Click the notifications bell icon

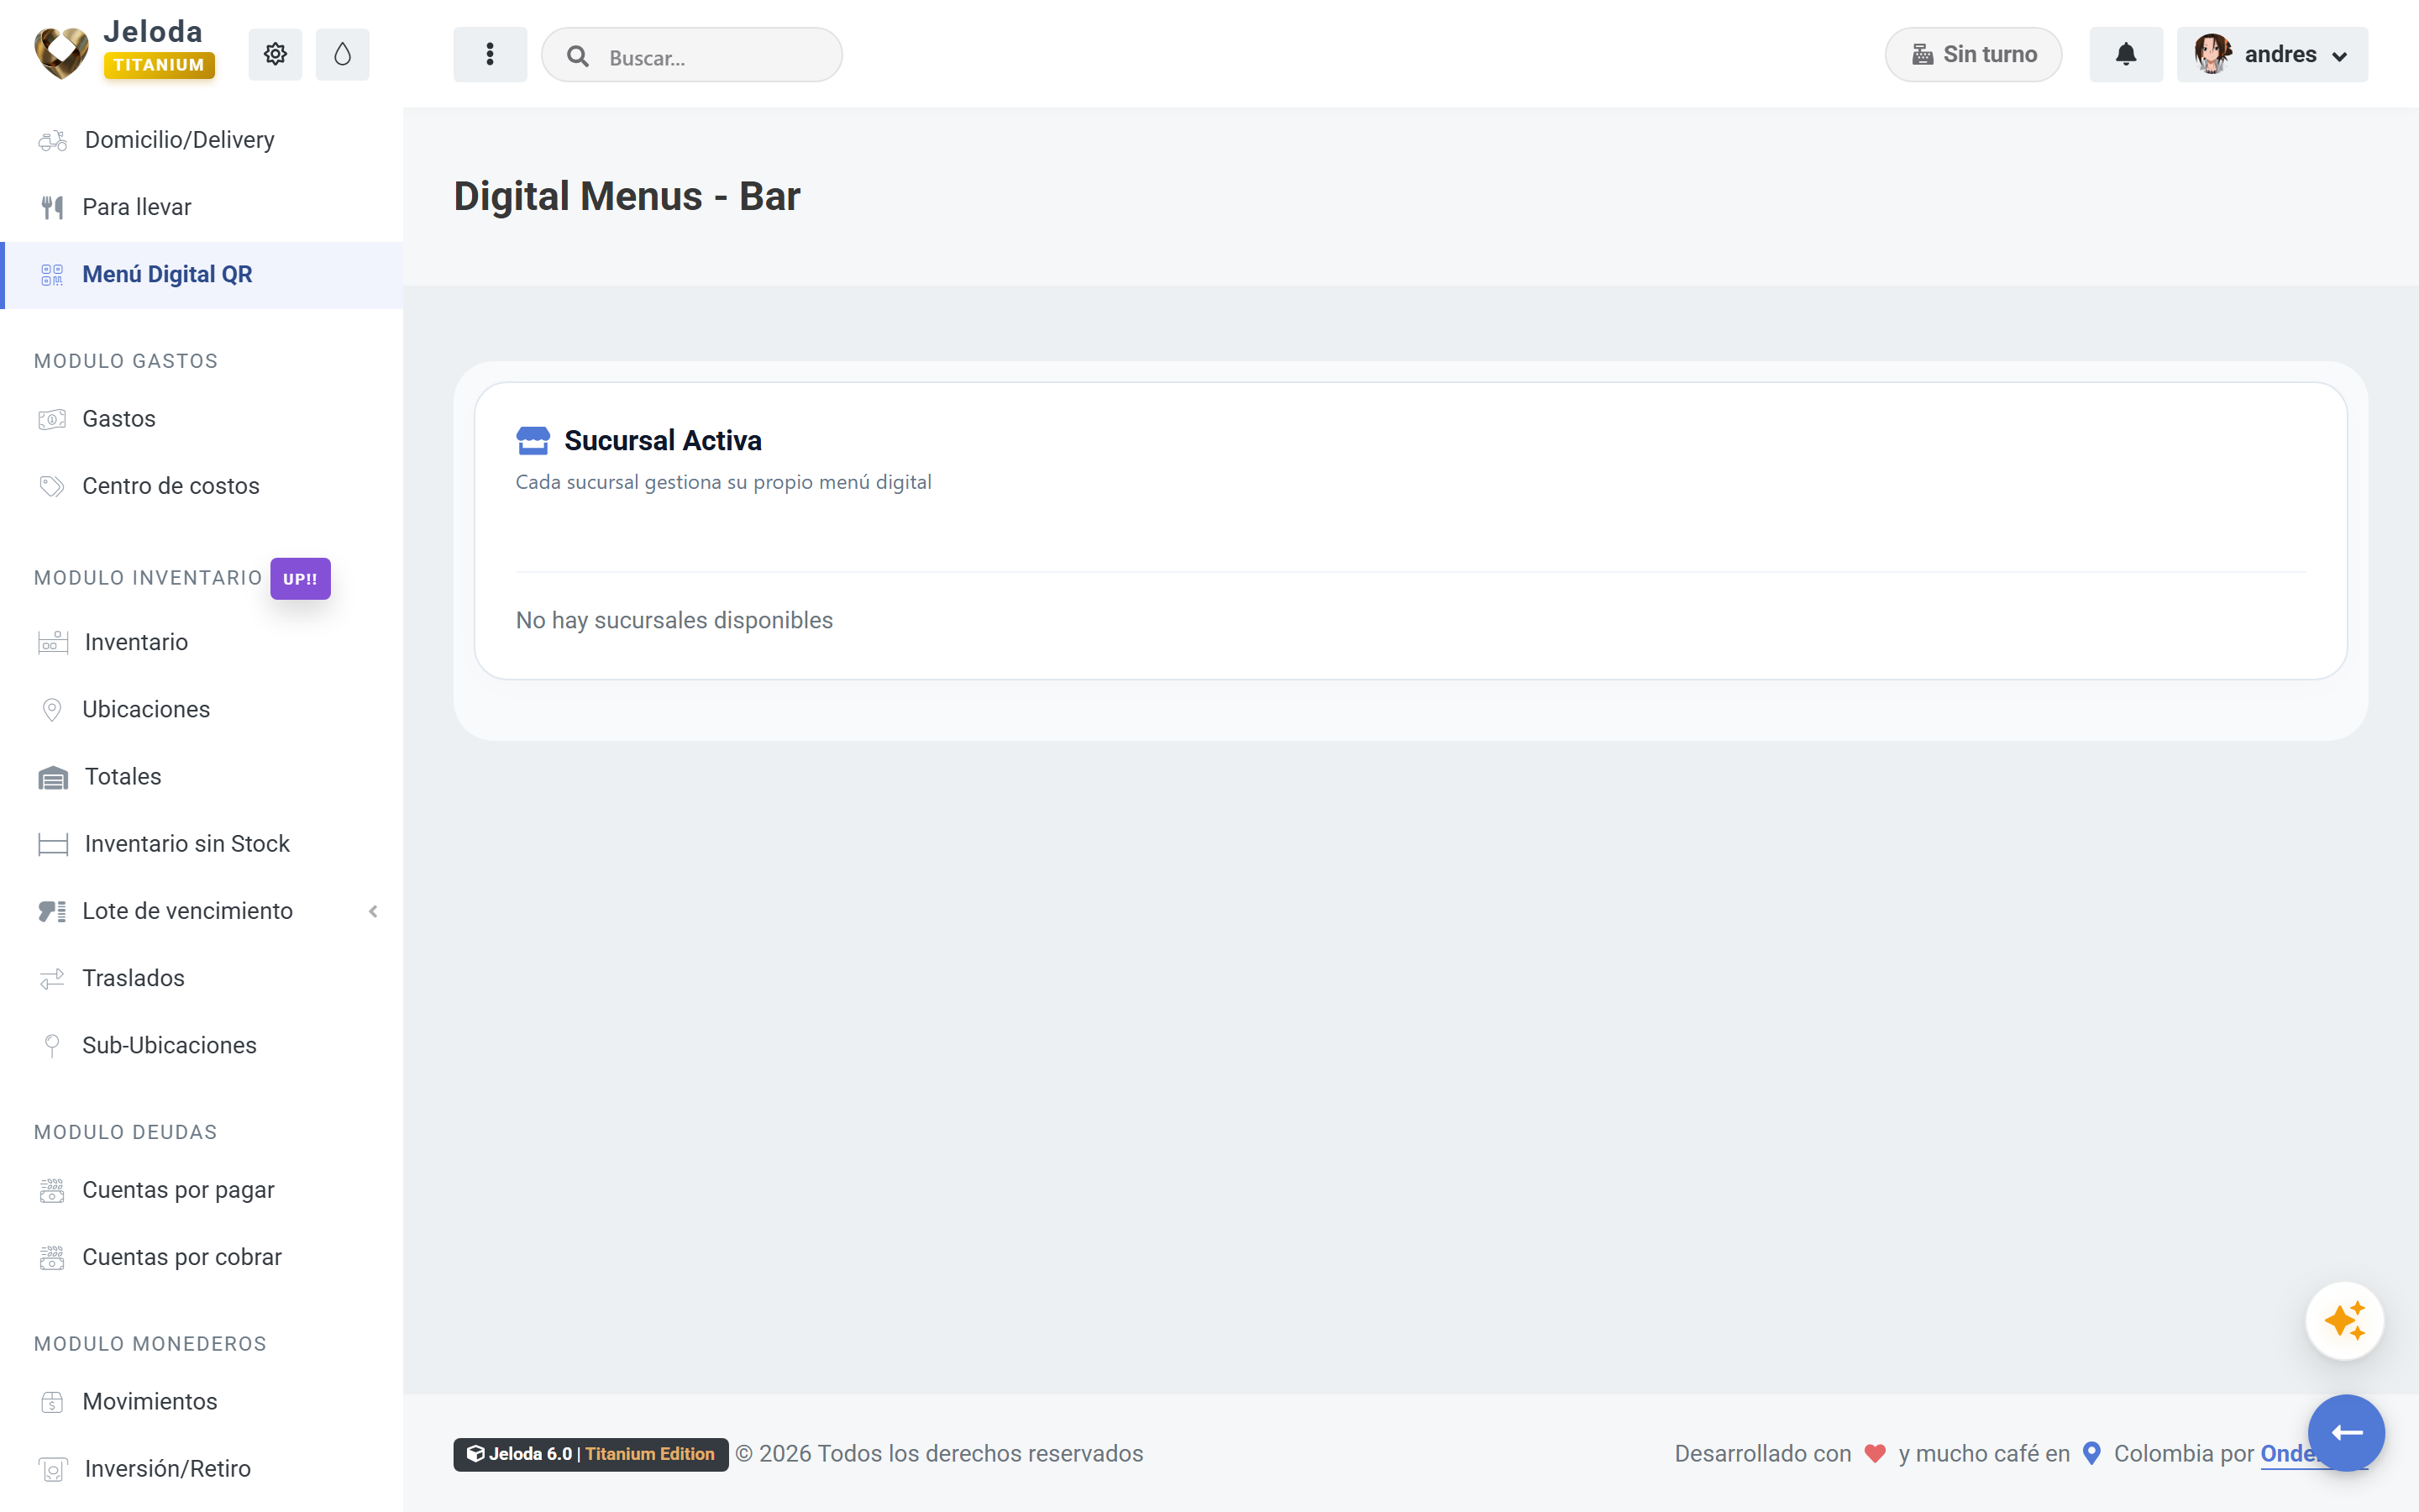(2125, 54)
